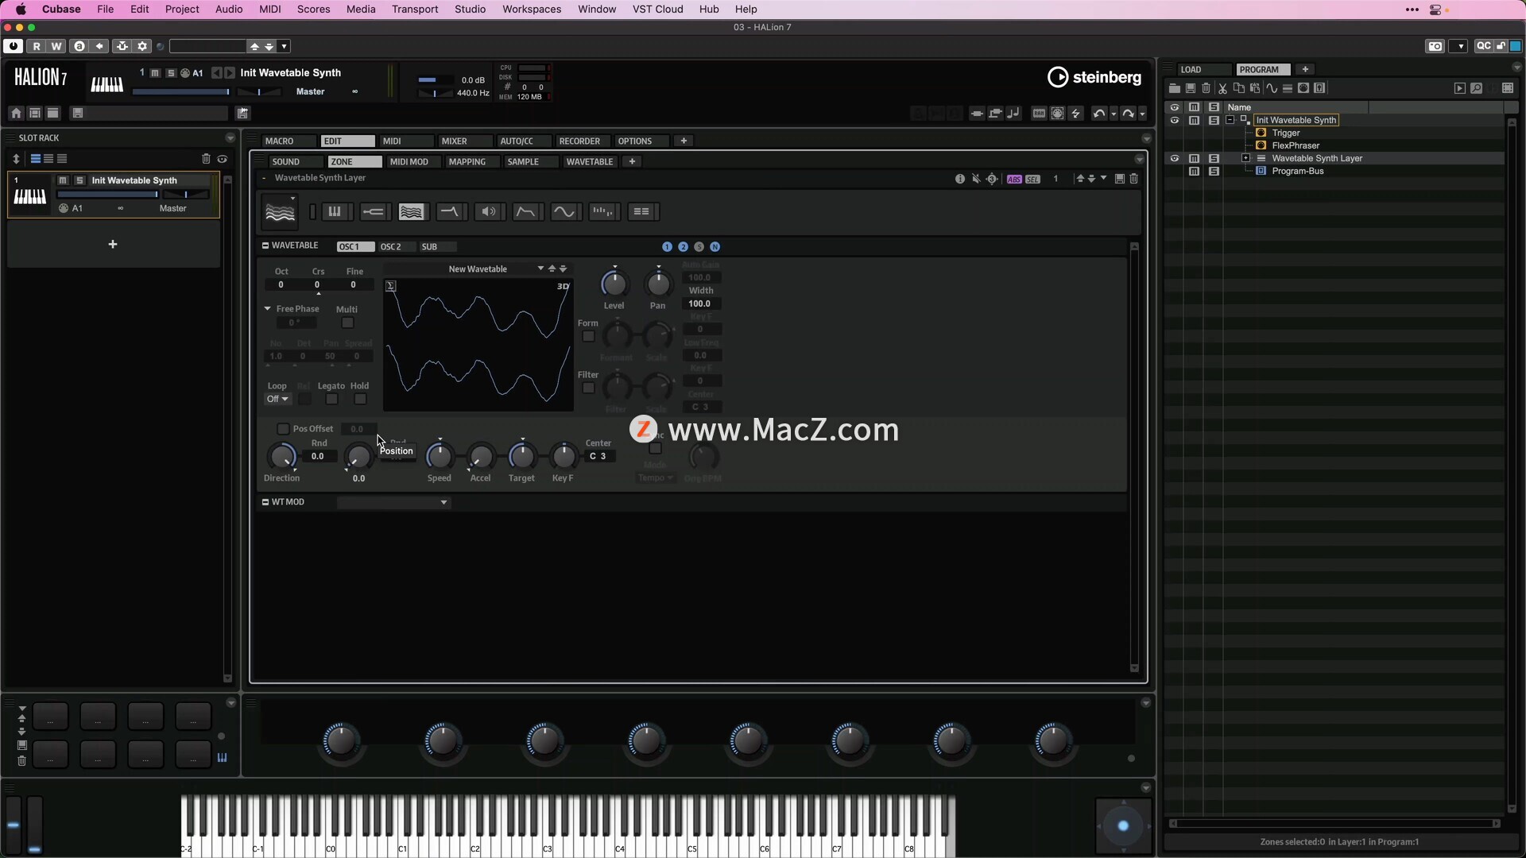Click oscillator number 2 circle button
Viewport: 1526px width, 858px height.
coord(683,247)
